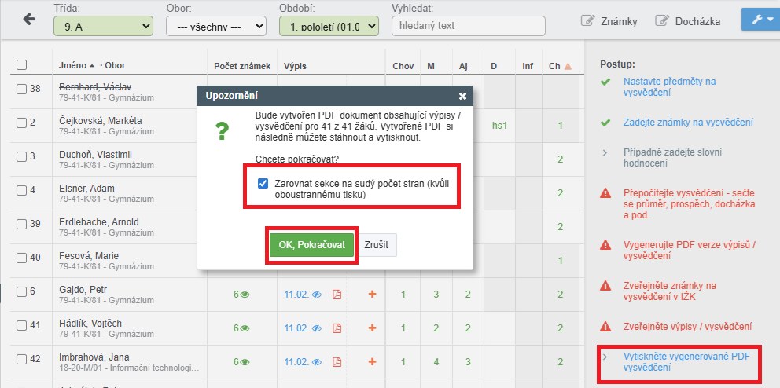Image resolution: width=780 pixels, height=388 pixels.
Task: Switch to Známky view
Action: [609, 21]
